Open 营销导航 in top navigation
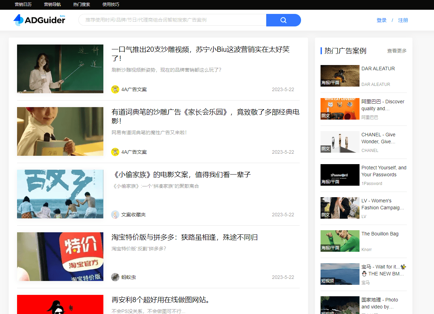434x314 pixels. pyautogui.click(x=52, y=5)
